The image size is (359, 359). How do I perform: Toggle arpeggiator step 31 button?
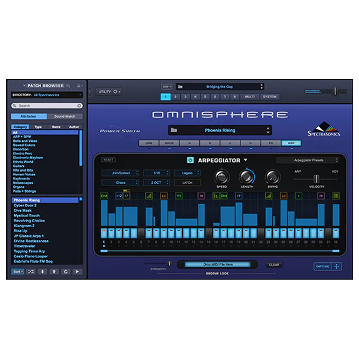coord(328,233)
